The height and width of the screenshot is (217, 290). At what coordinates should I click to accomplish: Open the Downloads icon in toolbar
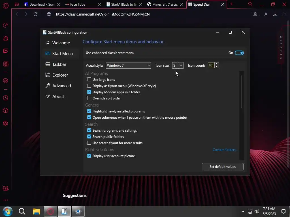(275, 14)
